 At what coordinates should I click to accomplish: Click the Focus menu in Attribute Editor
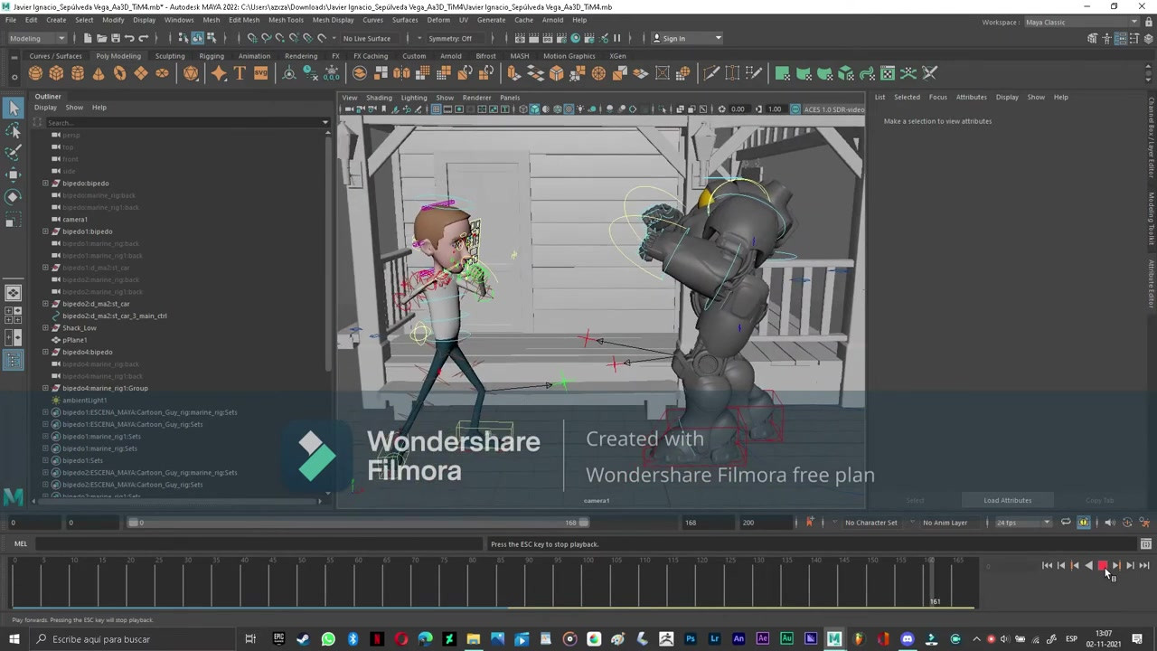(x=938, y=98)
